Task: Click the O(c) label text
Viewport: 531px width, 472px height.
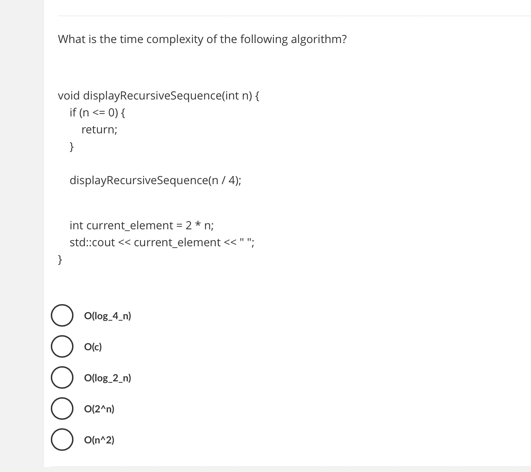Action: pos(93,347)
